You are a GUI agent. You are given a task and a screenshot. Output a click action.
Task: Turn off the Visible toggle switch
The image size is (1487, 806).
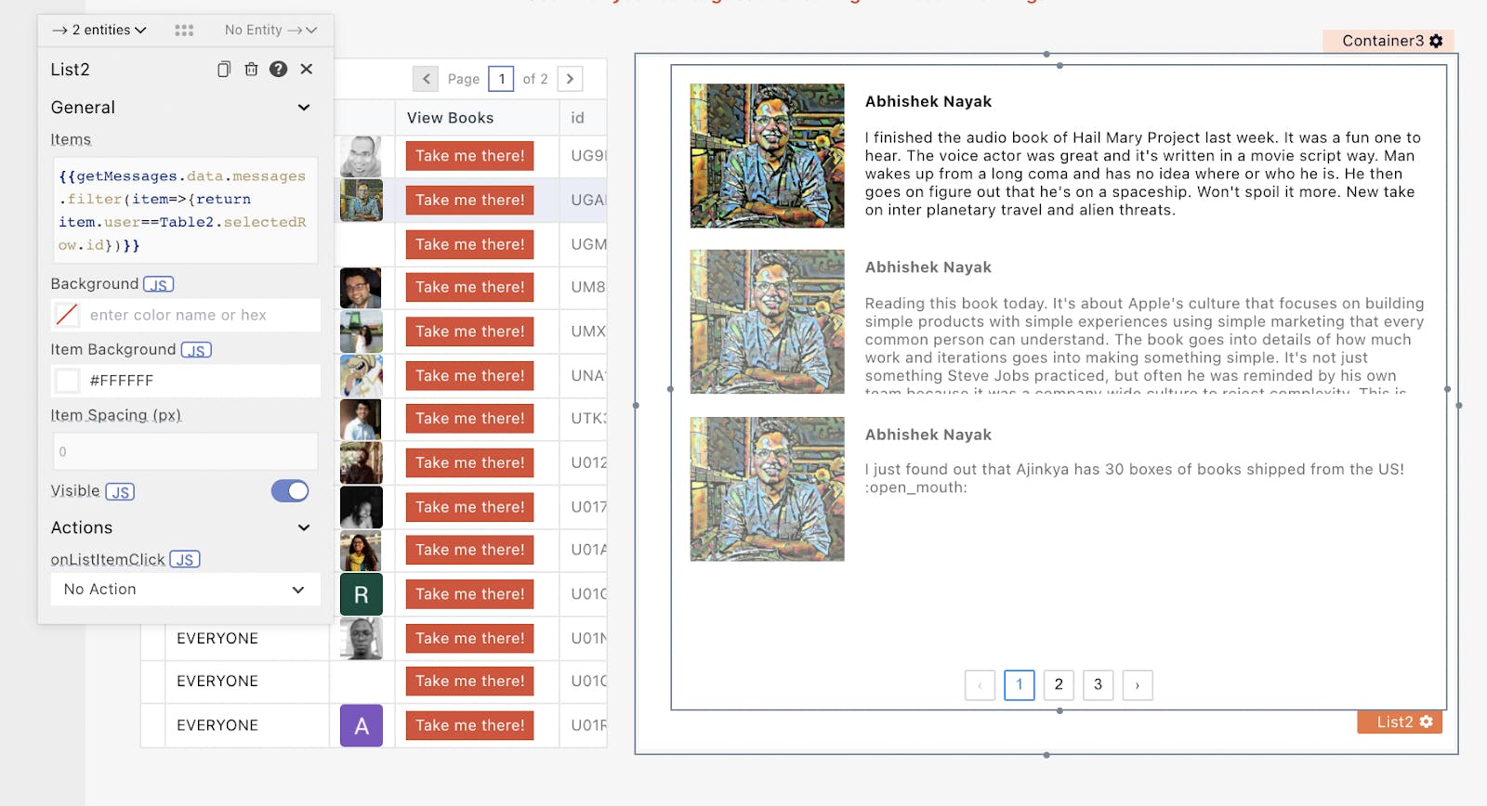click(290, 491)
